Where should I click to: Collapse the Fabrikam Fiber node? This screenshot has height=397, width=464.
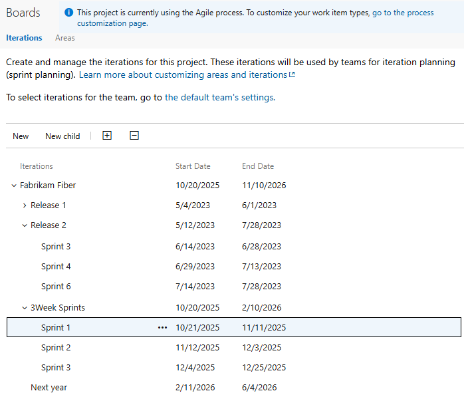[14, 186]
